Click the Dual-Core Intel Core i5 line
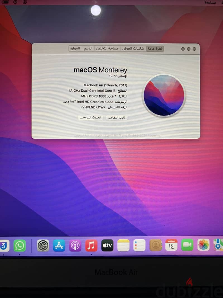The height and width of the screenshot is (298, 223). [x=98, y=91]
